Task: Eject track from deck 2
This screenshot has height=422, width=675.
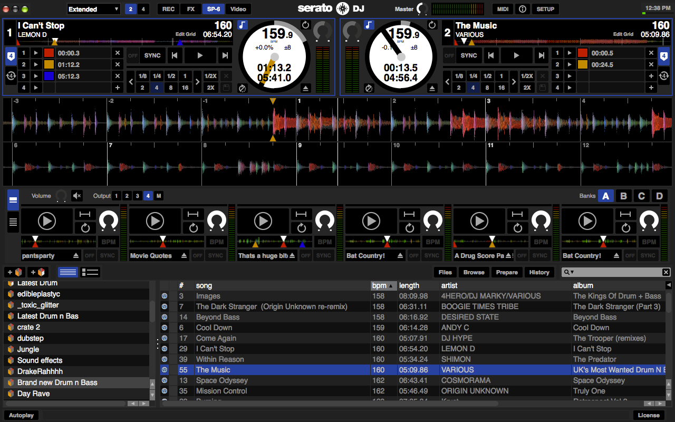Action: [x=433, y=88]
